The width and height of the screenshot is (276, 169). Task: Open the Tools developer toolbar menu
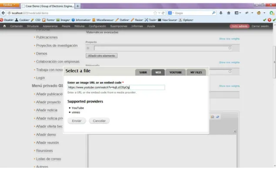point(151,20)
